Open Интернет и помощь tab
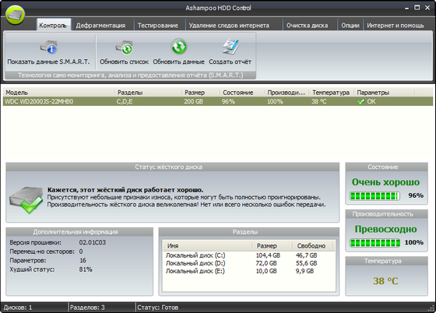Viewport: 436px width, 313px height. (x=396, y=25)
